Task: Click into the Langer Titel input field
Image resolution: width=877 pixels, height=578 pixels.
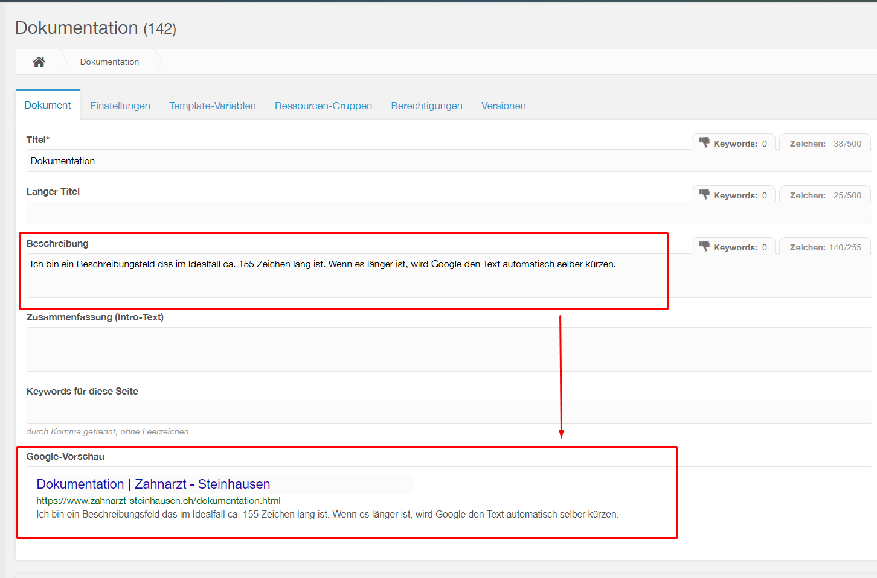Action: pos(449,213)
